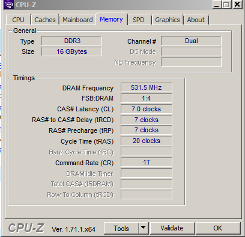Image resolution: width=245 pixels, height=237 pixels.
Task: Open the Graphics tab
Action: (168, 20)
